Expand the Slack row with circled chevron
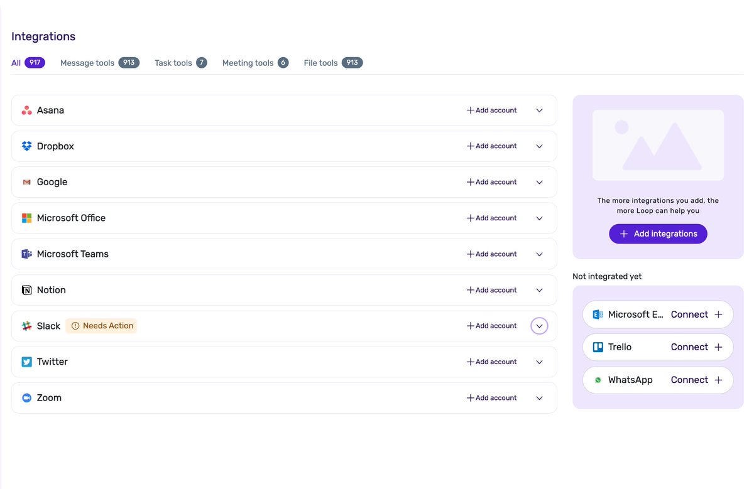 coord(539,326)
